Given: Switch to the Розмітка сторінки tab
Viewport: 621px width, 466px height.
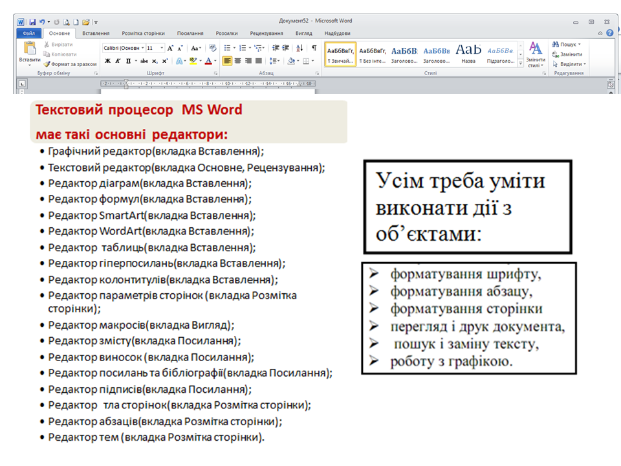Looking at the screenshot, I should tap(143, 33).
